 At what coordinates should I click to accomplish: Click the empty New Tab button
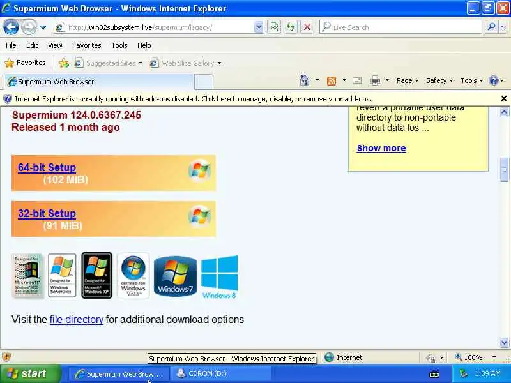pos(204,82)
